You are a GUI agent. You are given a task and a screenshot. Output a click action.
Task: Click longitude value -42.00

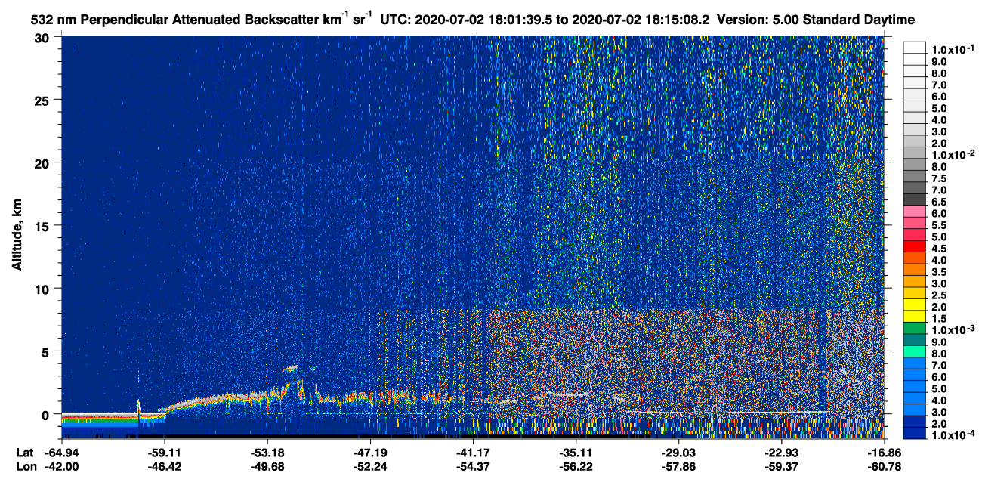62,466
